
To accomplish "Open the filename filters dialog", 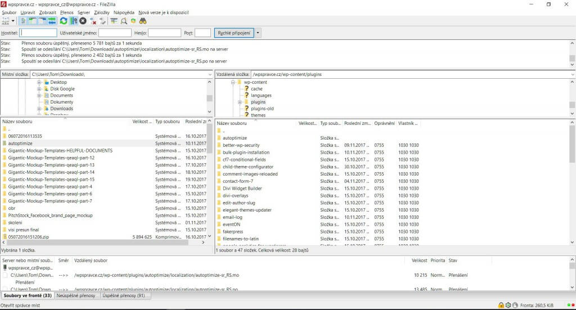I will click(x=114, y=21).
